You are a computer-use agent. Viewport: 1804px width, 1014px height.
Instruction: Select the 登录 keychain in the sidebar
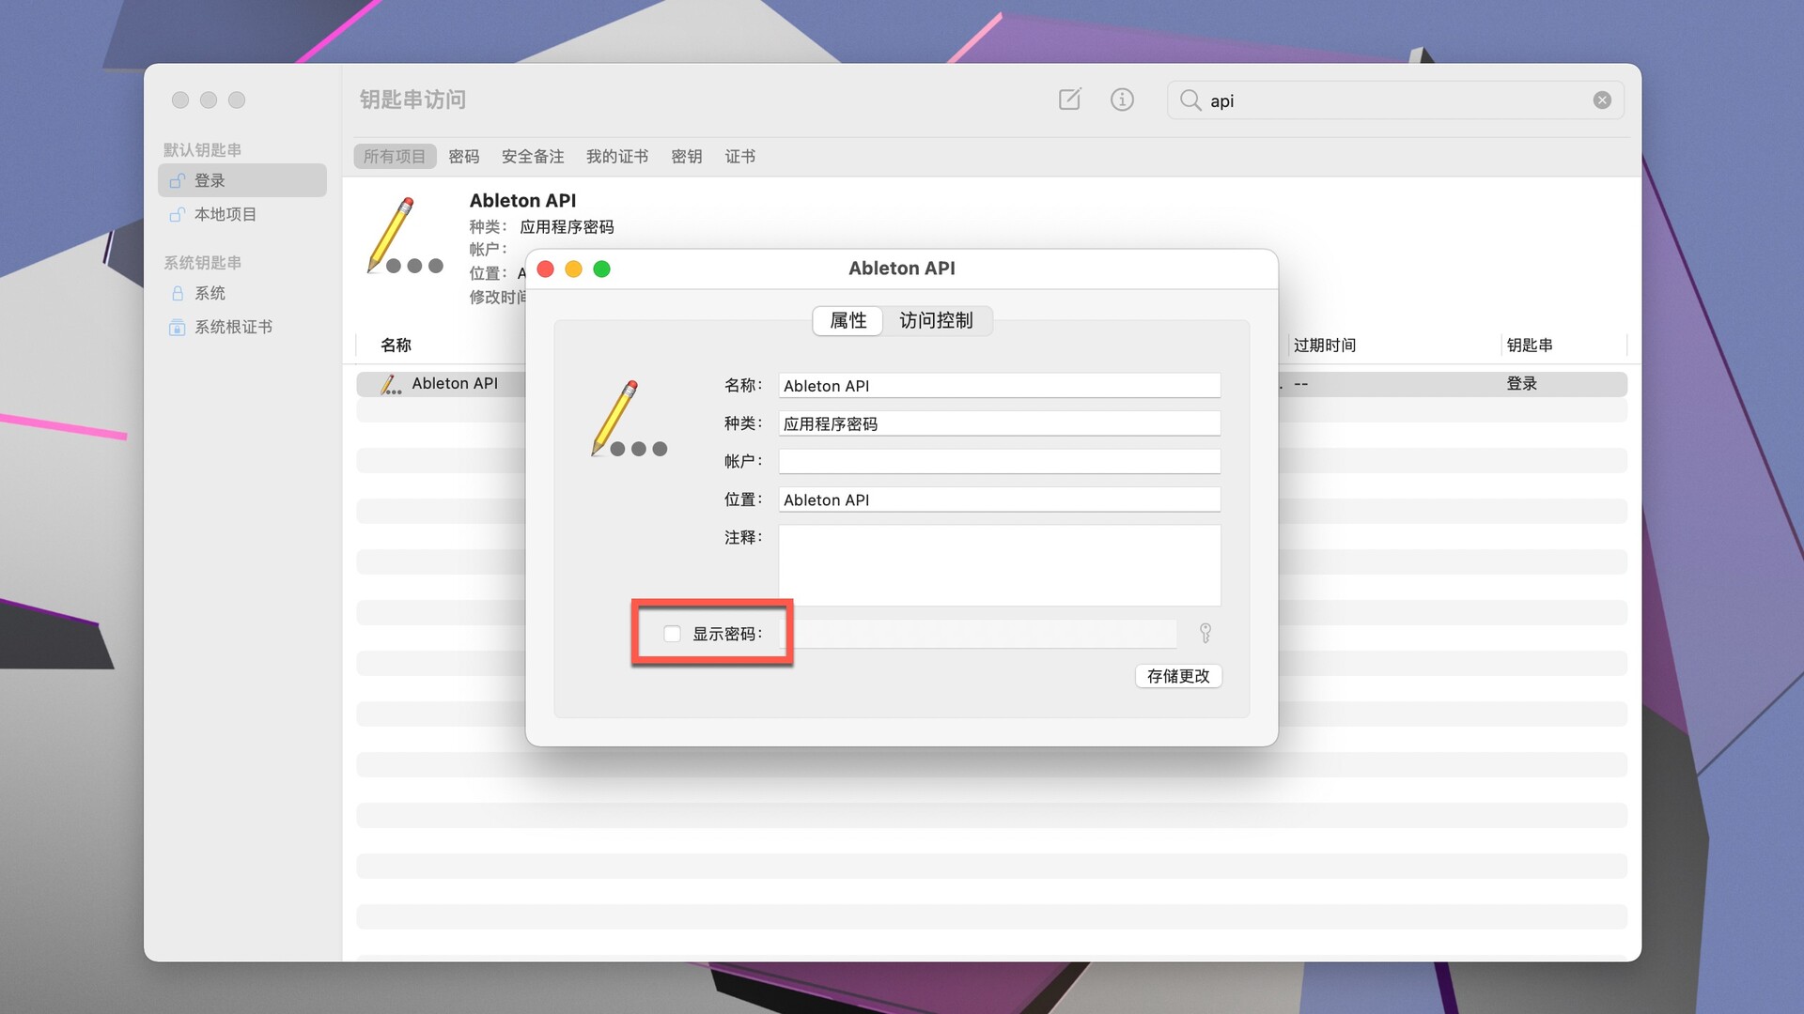point(210,180)
